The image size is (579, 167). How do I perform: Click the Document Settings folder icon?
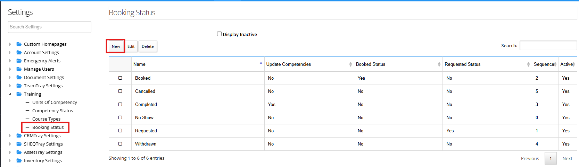point(19,77)
